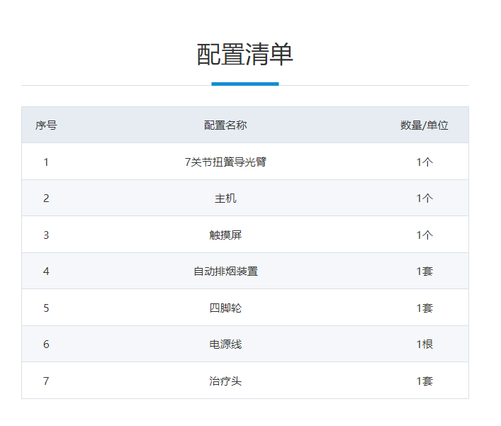Image resolution: width=501 pixels, height=426 pixels.
Task: Select the 7关节扭簧导光臂 cell
Action: (x=225, y=162)
